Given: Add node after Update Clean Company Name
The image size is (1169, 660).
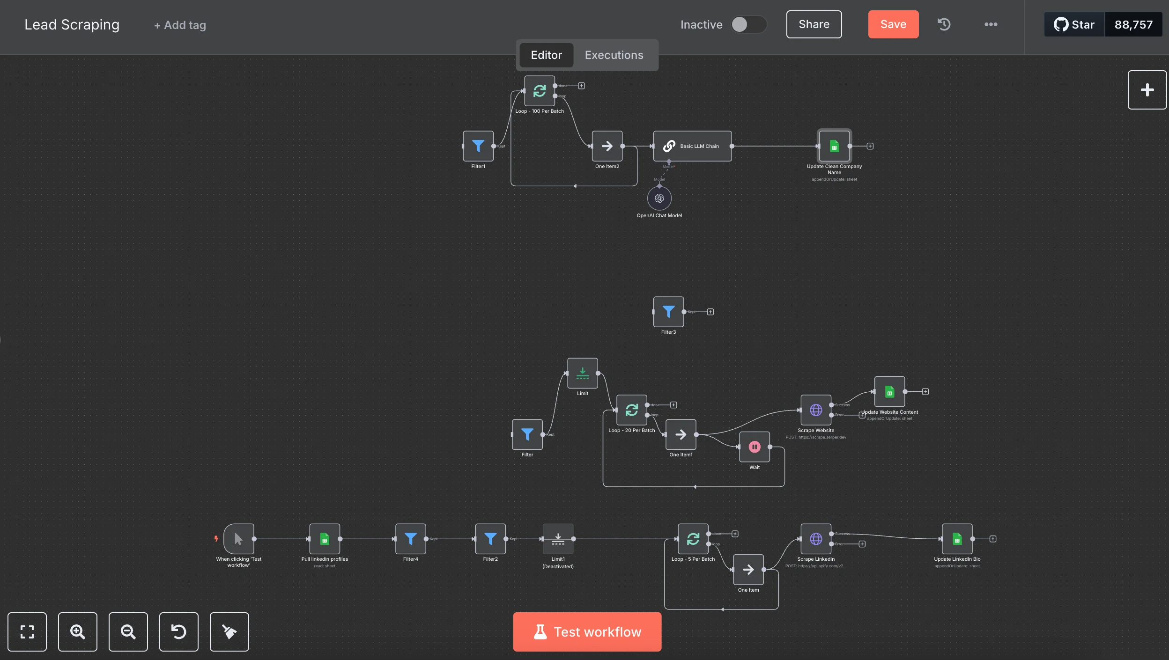Looking at the screenshot, I should coord(870,146).
